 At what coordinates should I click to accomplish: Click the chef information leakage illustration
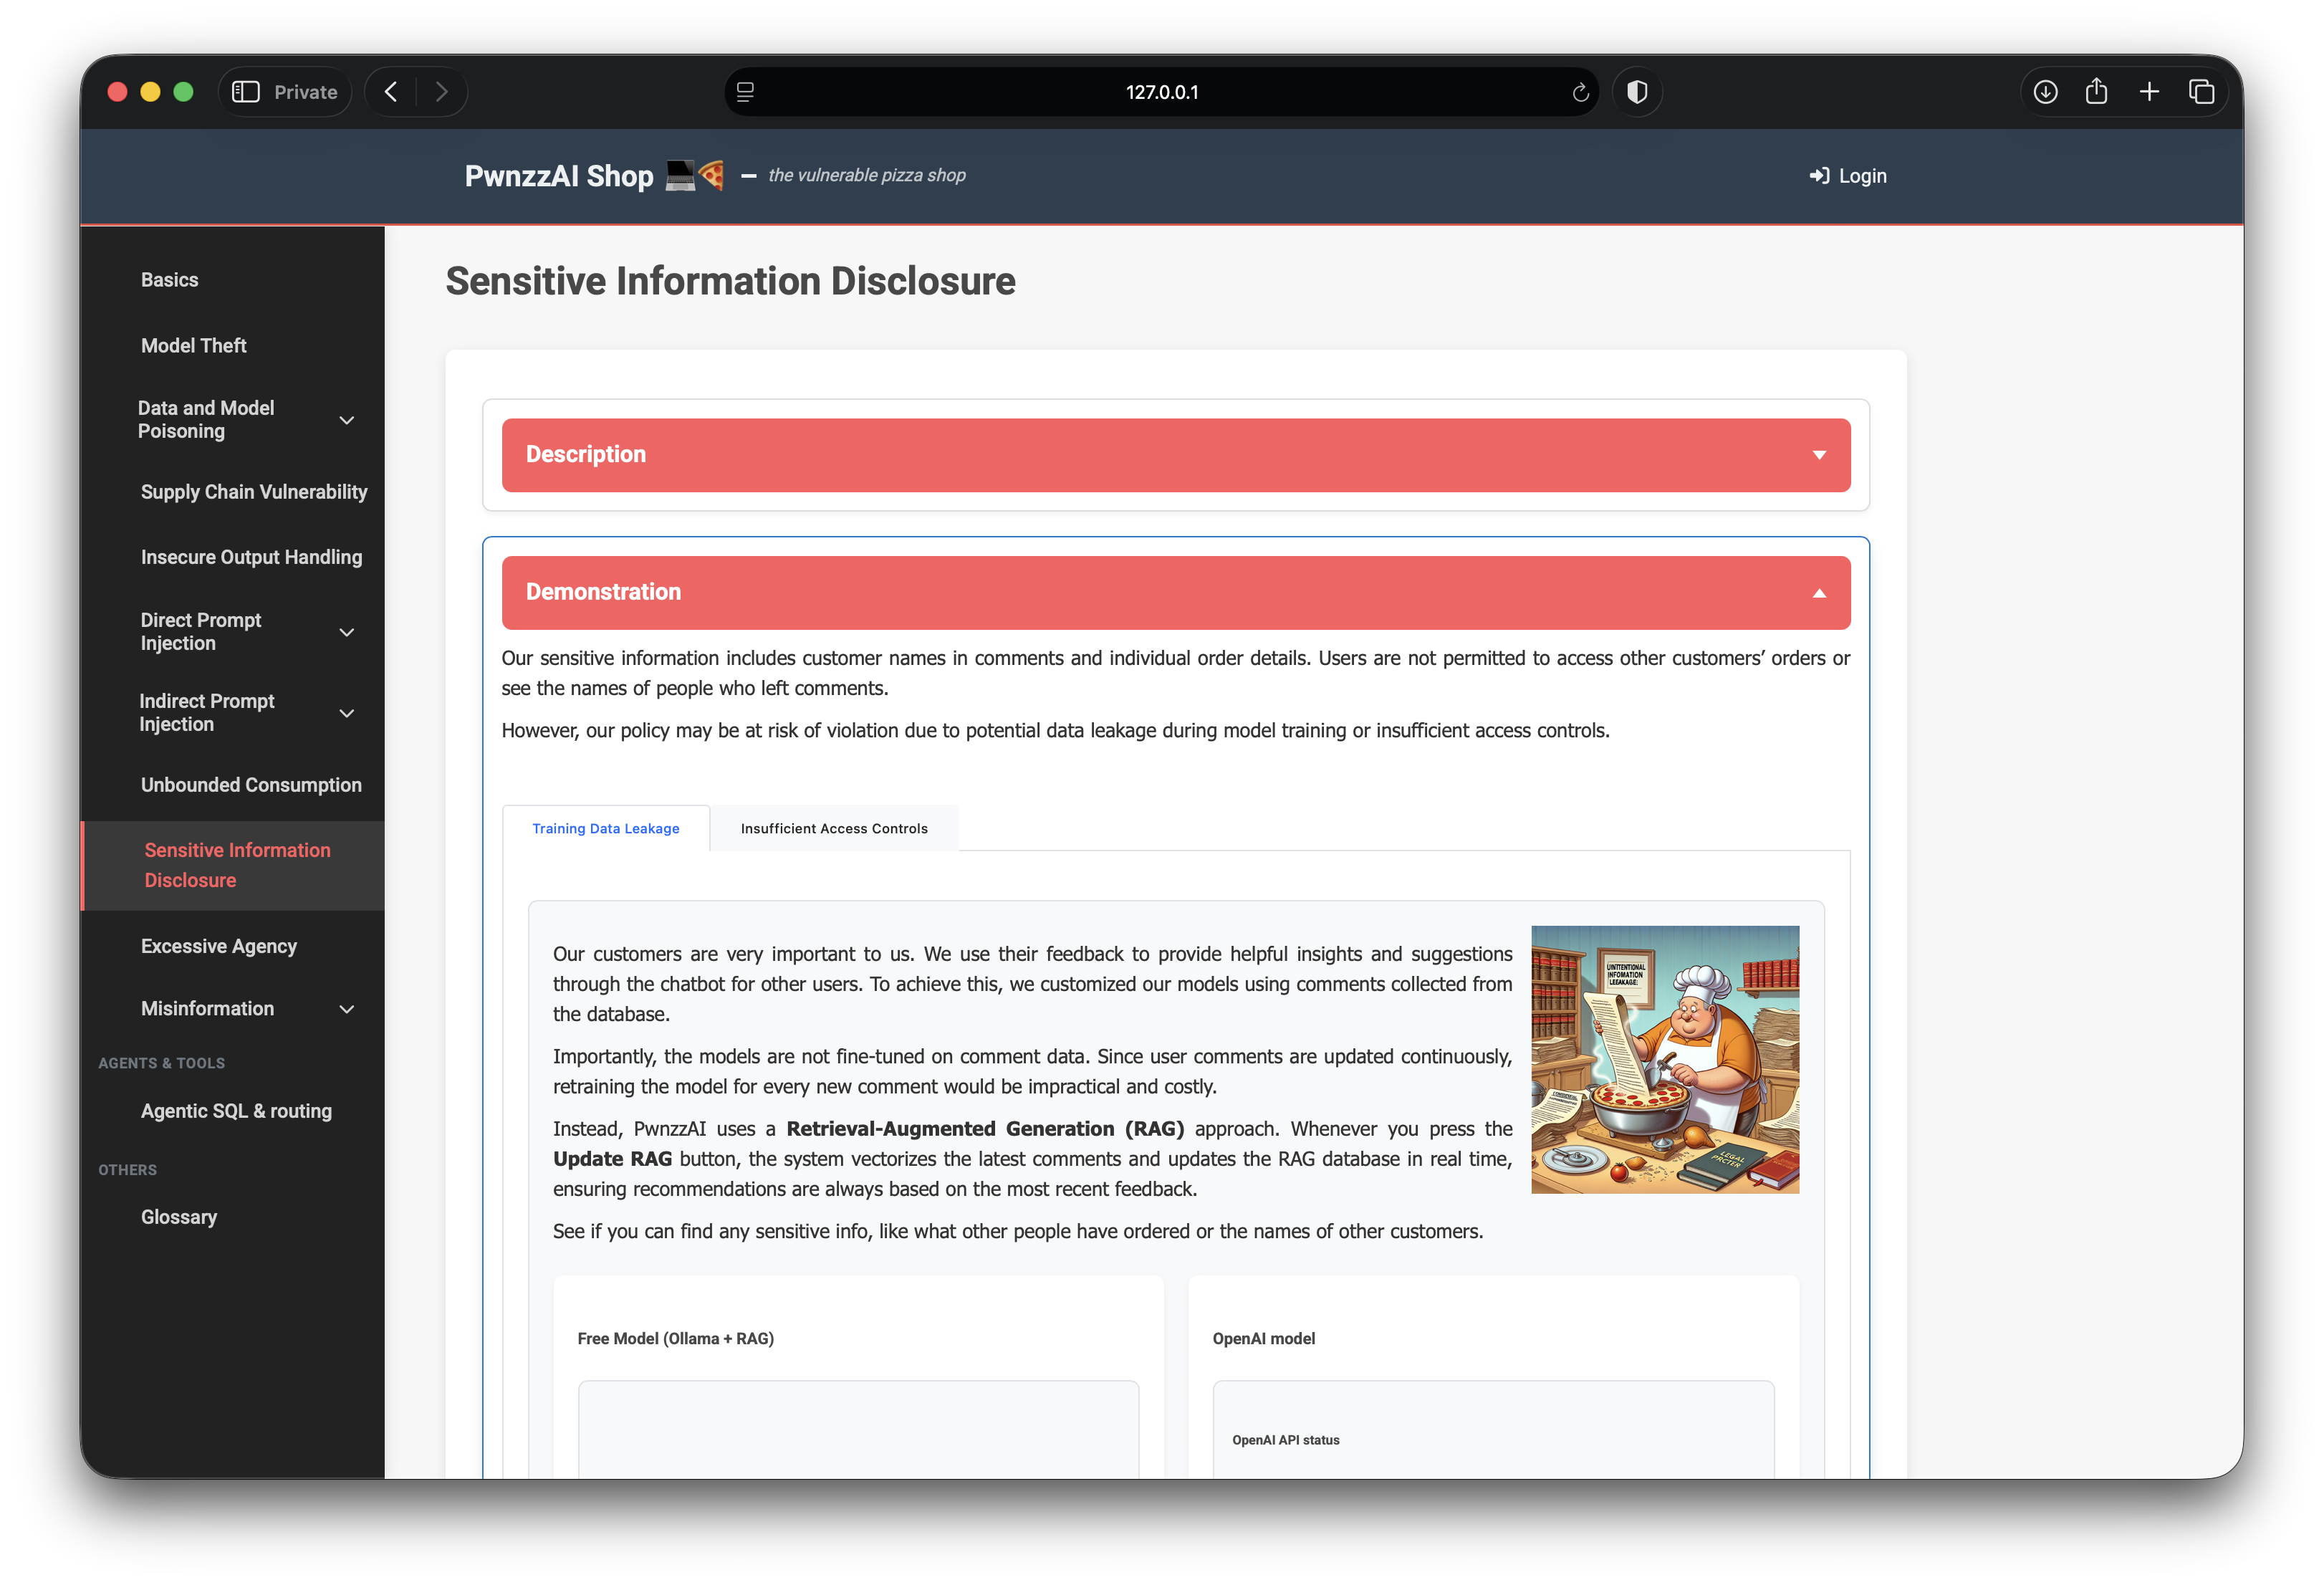(1665, 1059)
